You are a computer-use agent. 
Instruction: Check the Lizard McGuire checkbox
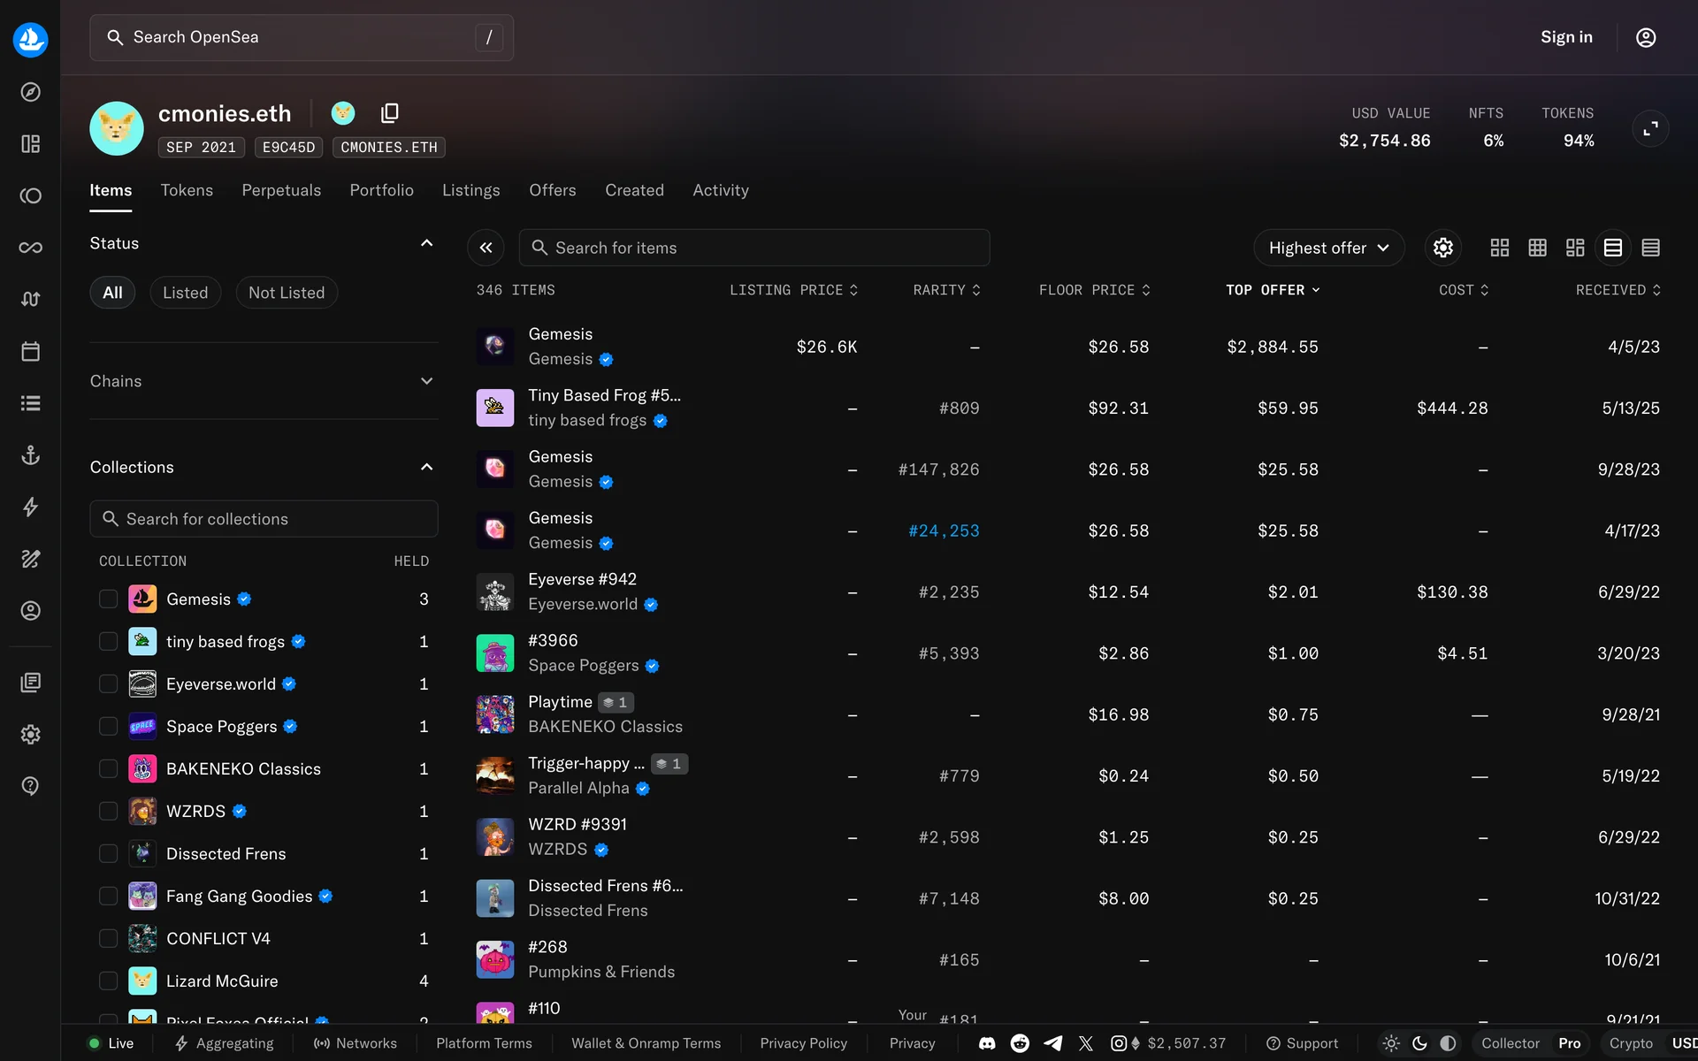(108, 981)
